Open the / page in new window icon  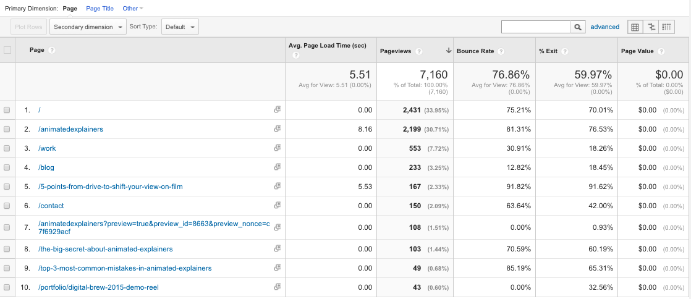coord(277,109)
